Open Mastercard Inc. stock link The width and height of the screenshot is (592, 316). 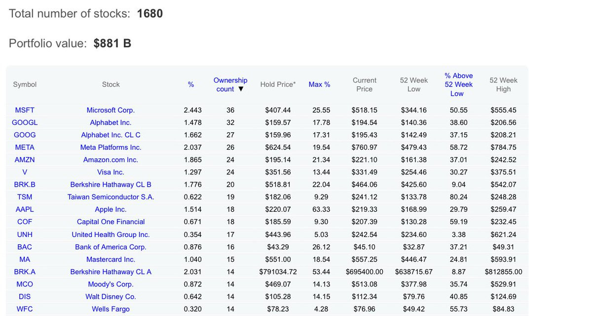[x=111, y=259]
